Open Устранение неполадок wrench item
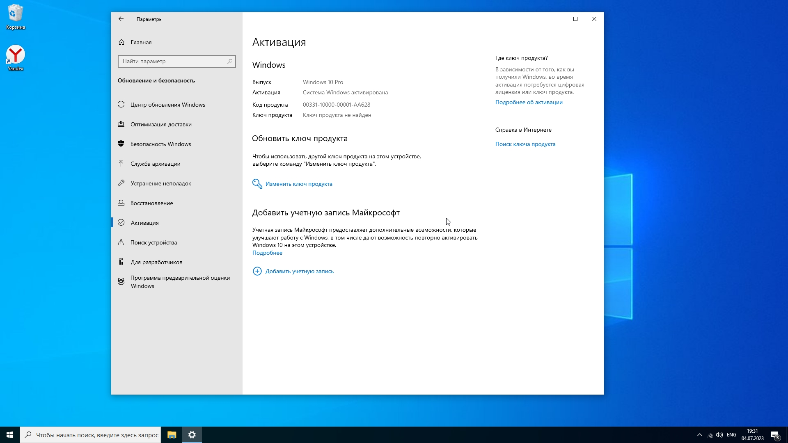Viewport: 788px width, 443px height. [160, 183]
